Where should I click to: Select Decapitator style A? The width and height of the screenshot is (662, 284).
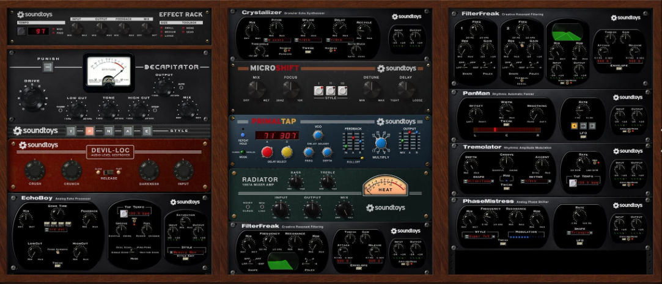128,131
